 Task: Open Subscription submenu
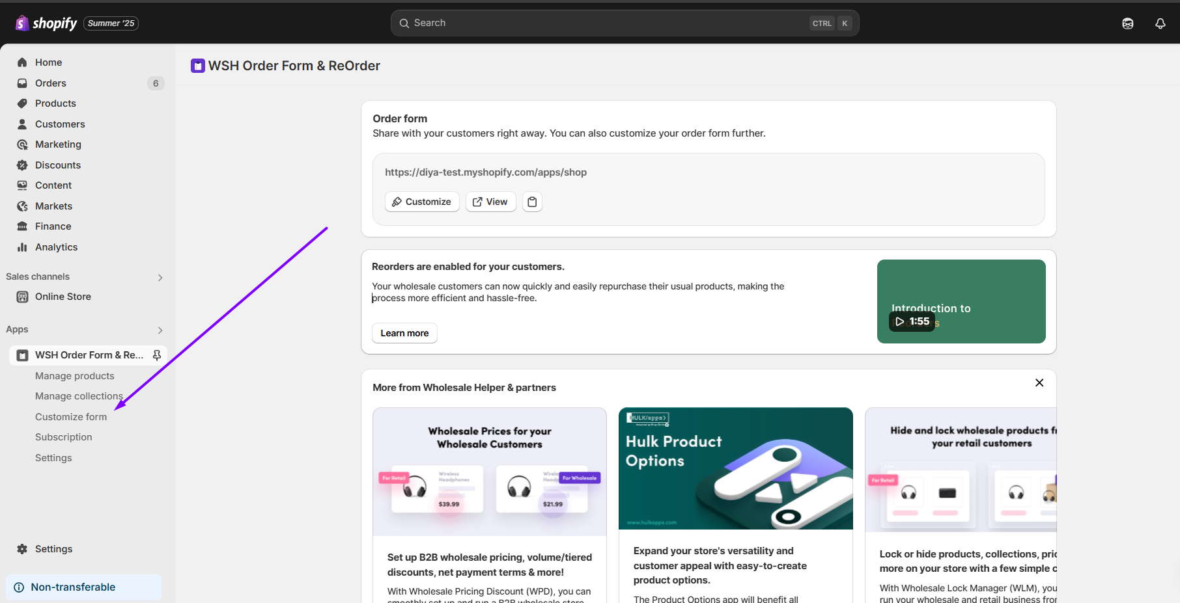coord(64,437)
